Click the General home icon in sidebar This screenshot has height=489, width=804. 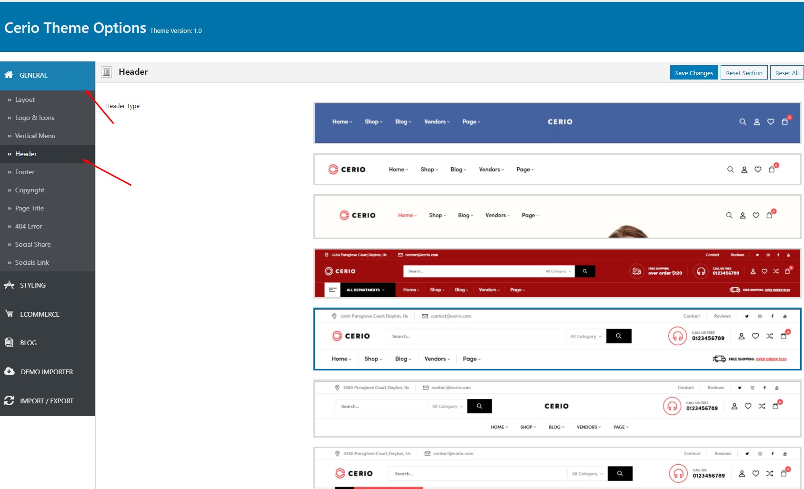click(9, 75)
